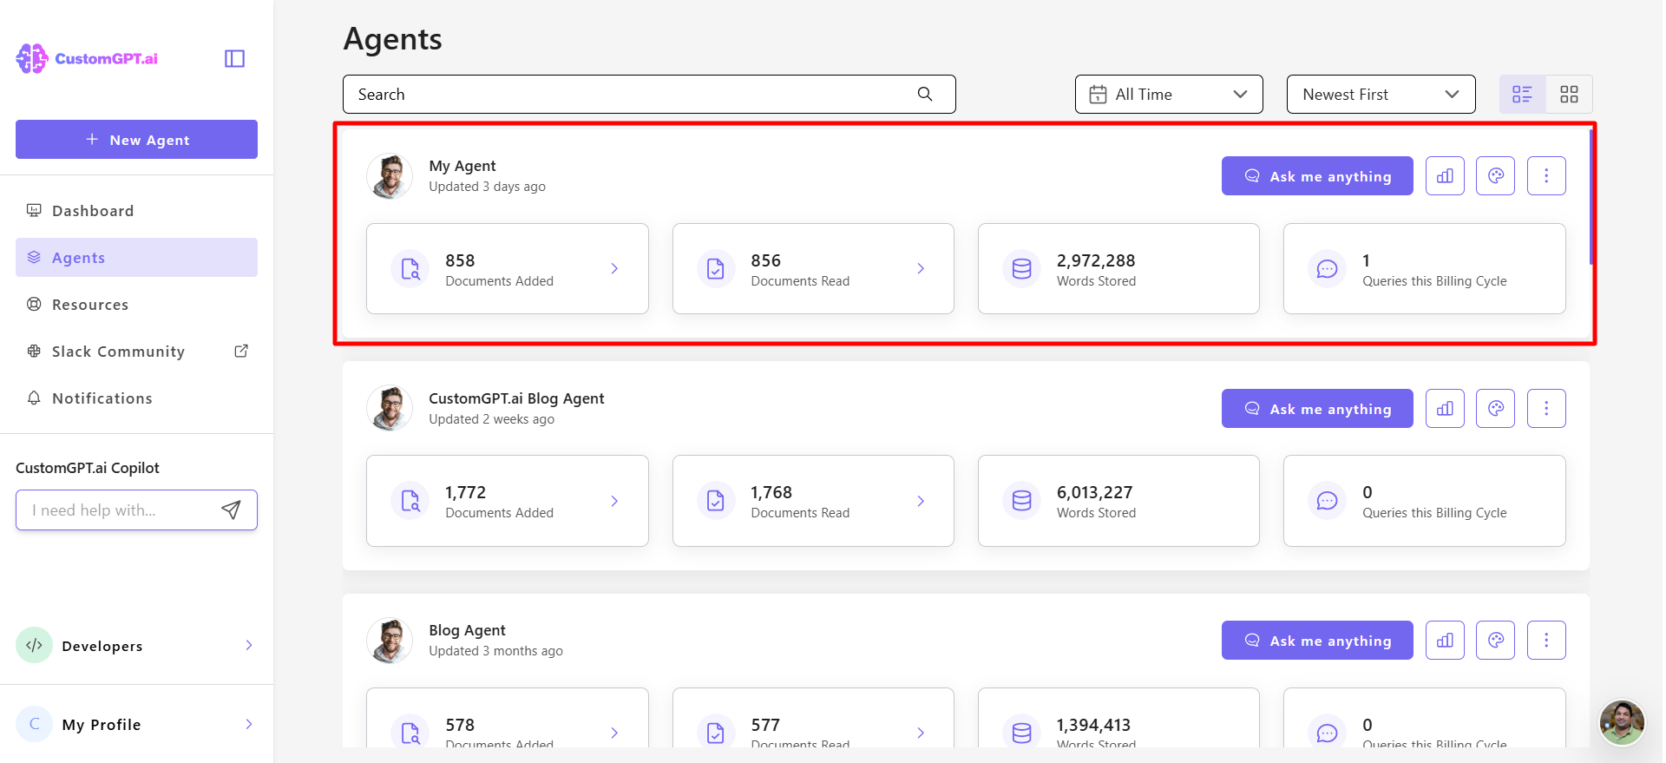Open analytics icon for CustomGPT.ai Blog Agent
1666x763 pixels.
[1445, 408]
